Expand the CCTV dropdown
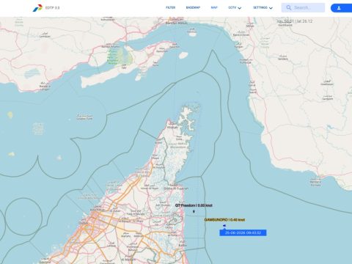This screenshot has width=352, height=264. tap(235, 8)
